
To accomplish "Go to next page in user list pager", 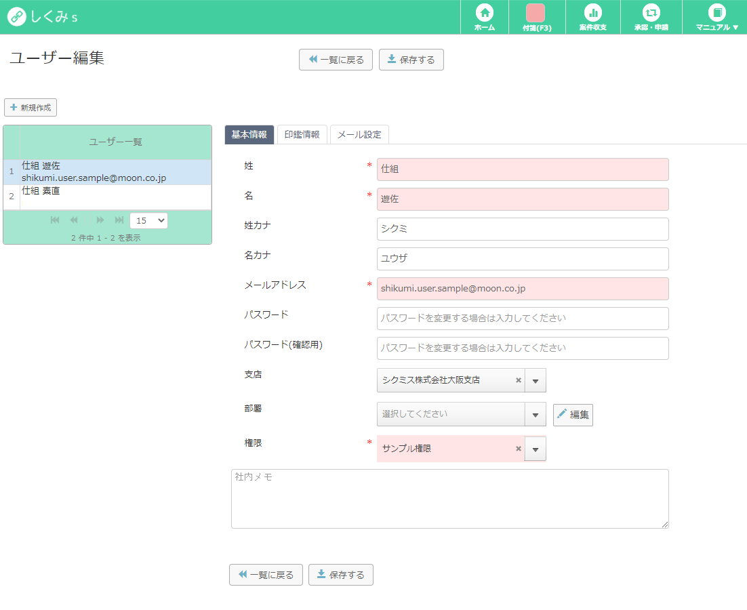I will [100, 220].
